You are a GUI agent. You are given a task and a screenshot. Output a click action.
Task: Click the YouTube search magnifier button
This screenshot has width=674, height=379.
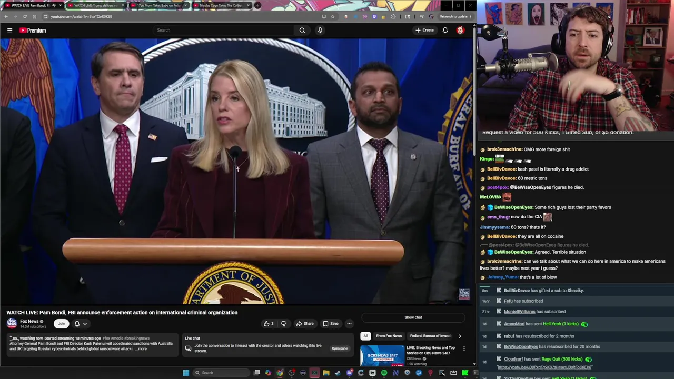coord(302,30)
